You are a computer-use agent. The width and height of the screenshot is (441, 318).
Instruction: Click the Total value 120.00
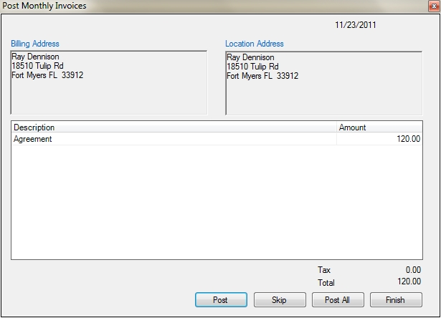[x=409, y=281]
